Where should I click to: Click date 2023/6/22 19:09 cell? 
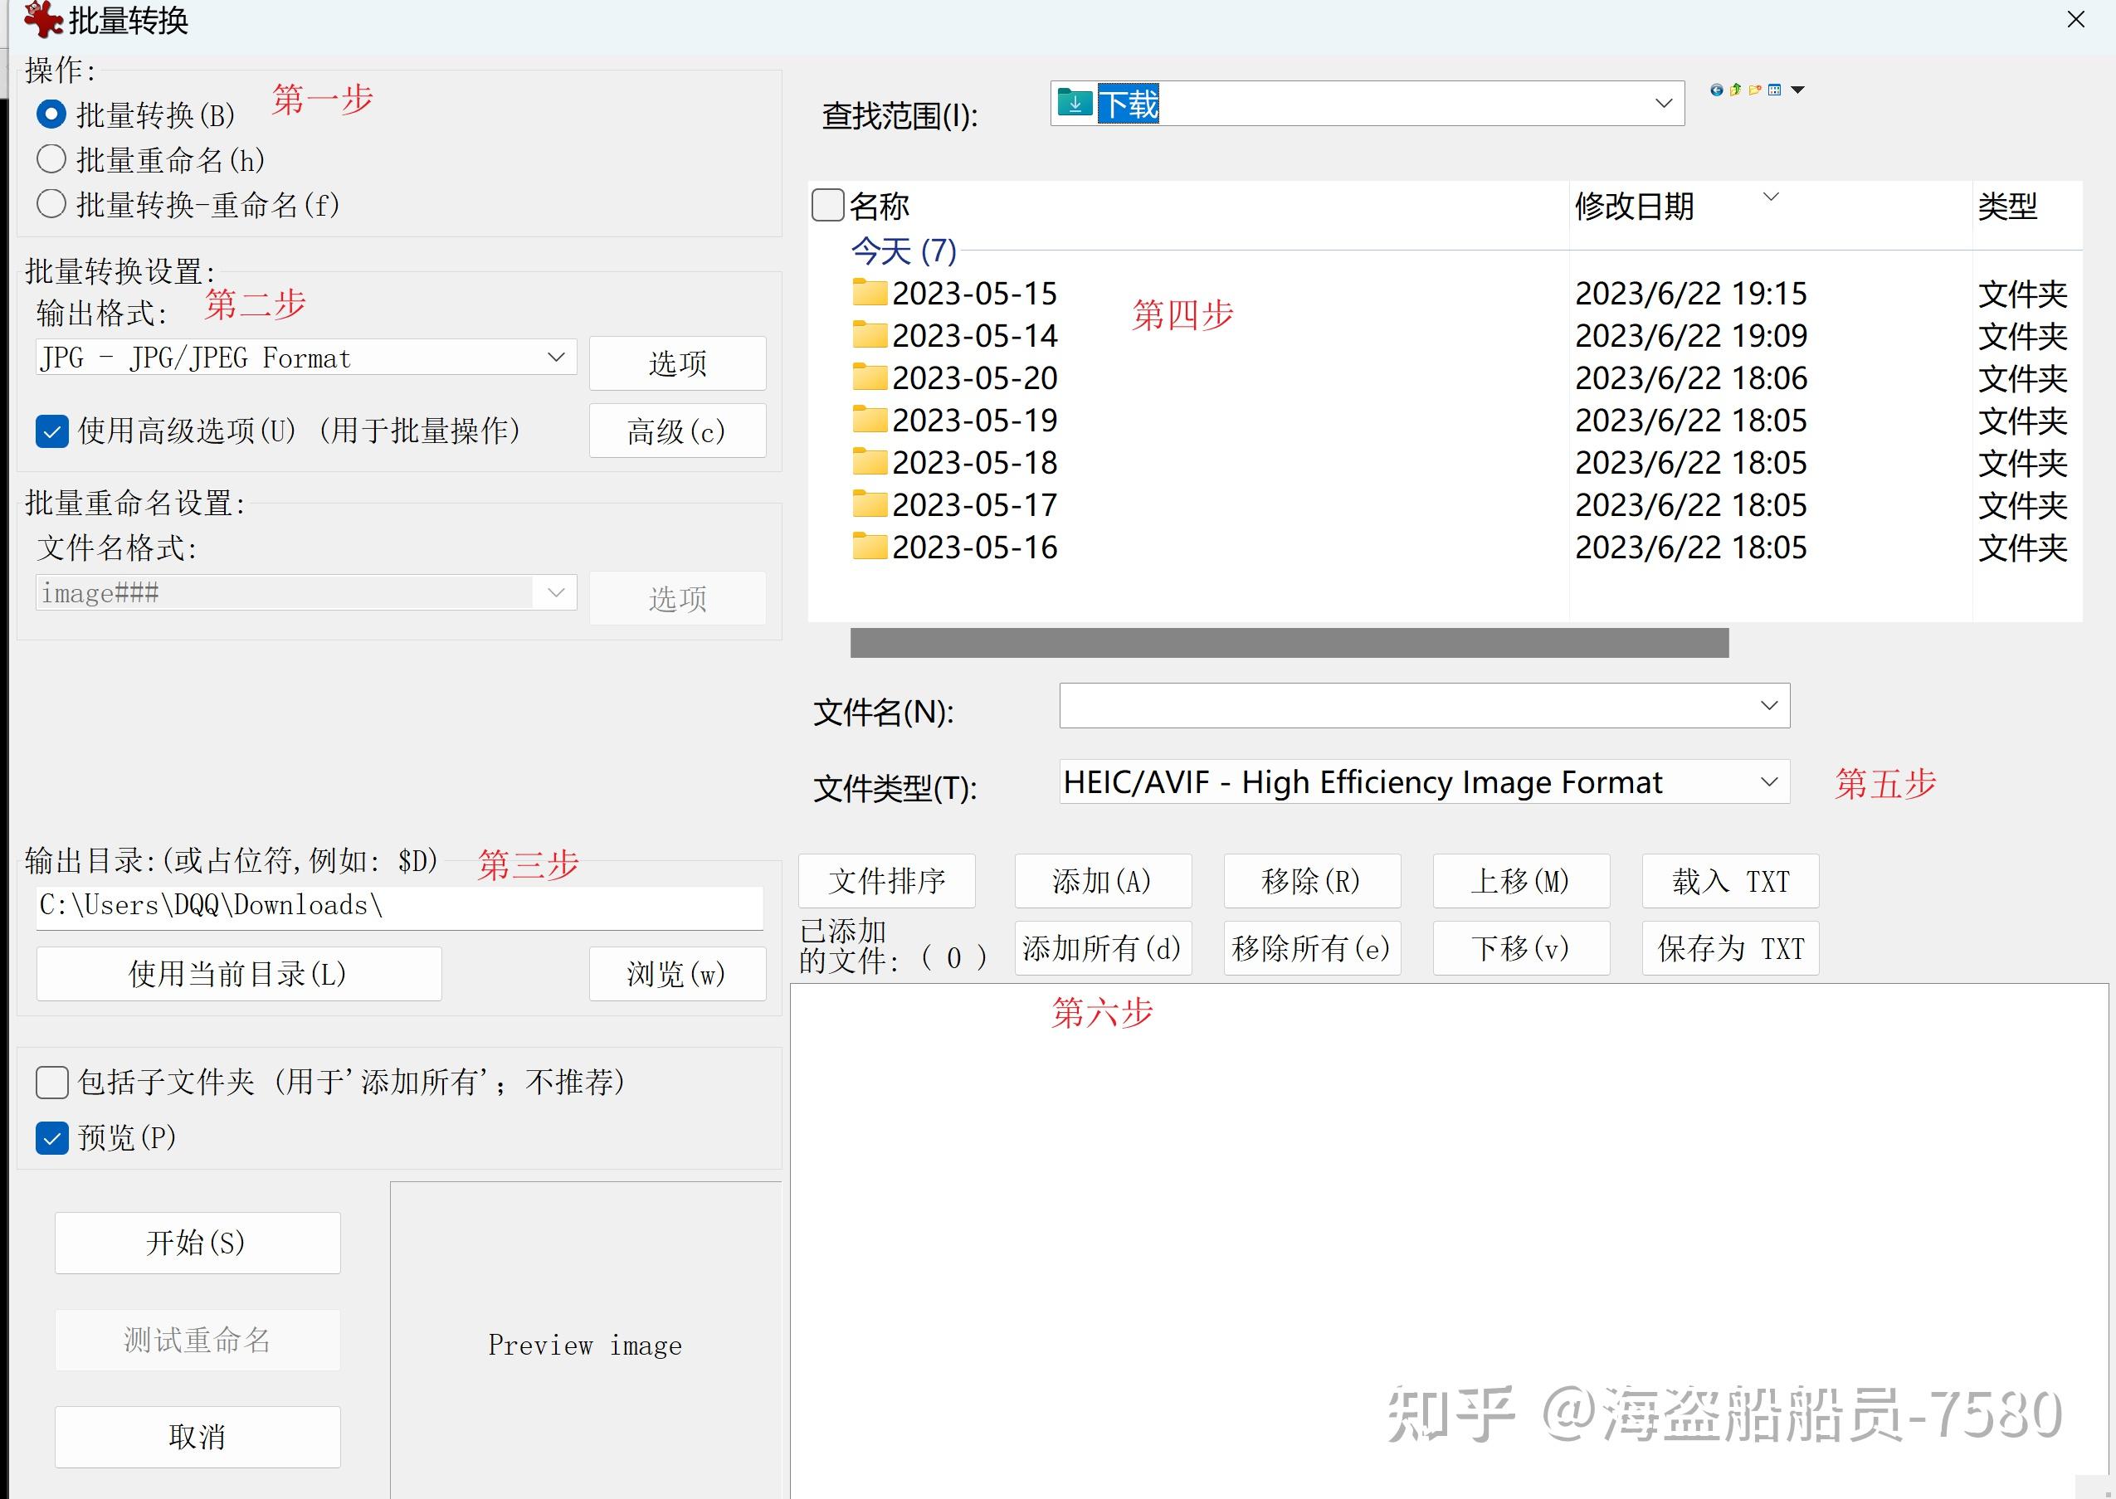pyautogui.click(x=1691, y=336)
